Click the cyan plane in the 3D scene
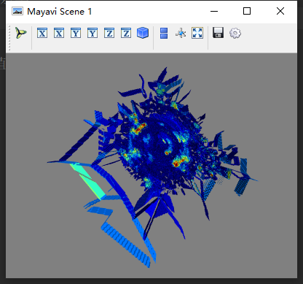 [x=87, y=180]
